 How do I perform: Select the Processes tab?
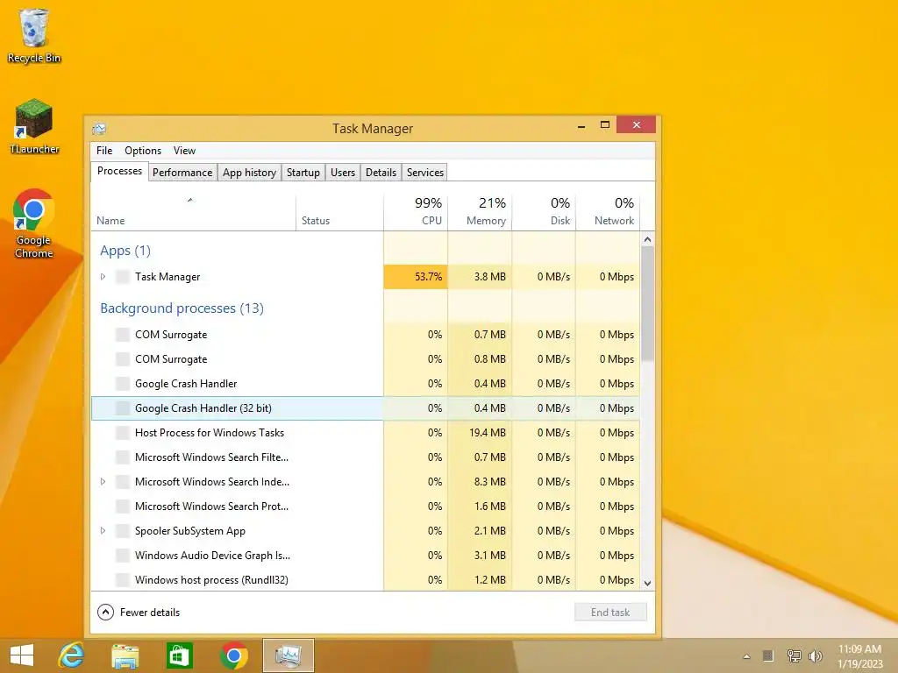coord(119,171)
